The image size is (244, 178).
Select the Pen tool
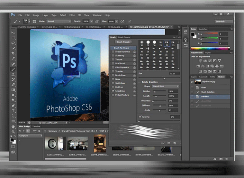pyautogui.click(x=13, y=106)
